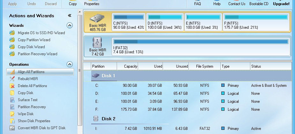Screen dimensions: 295x134
Task: Click the Apply toolbar button
Action: 12,4
